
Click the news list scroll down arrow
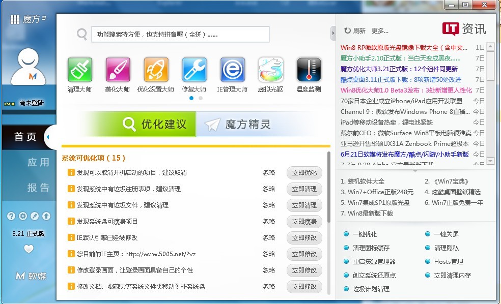(x=490, y=161)
